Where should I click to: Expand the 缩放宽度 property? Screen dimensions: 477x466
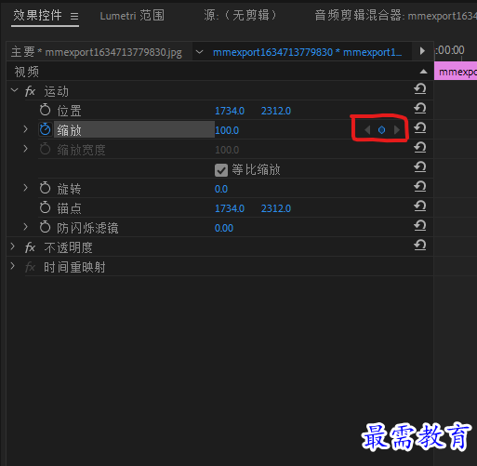[x=26, y=149]
